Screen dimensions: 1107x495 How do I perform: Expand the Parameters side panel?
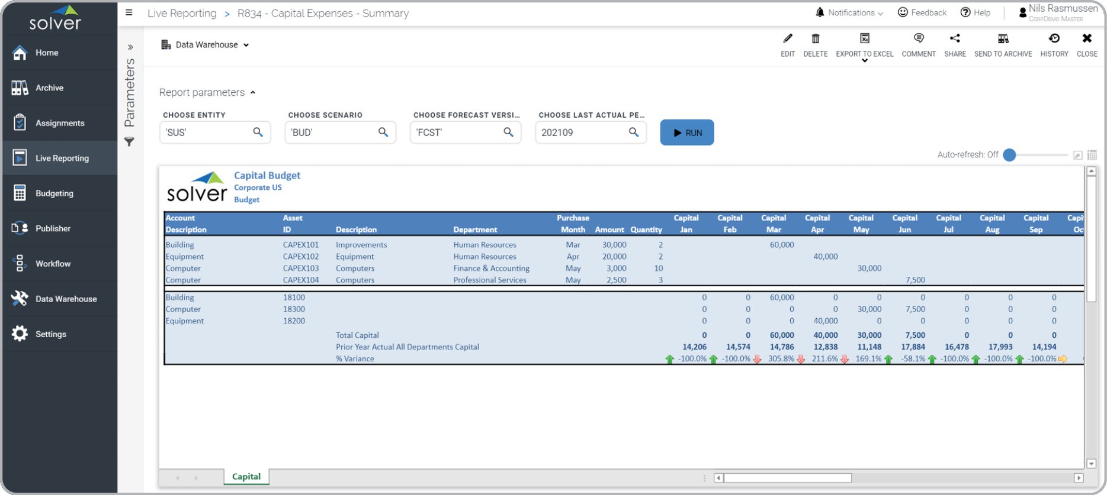coord(130,47)
